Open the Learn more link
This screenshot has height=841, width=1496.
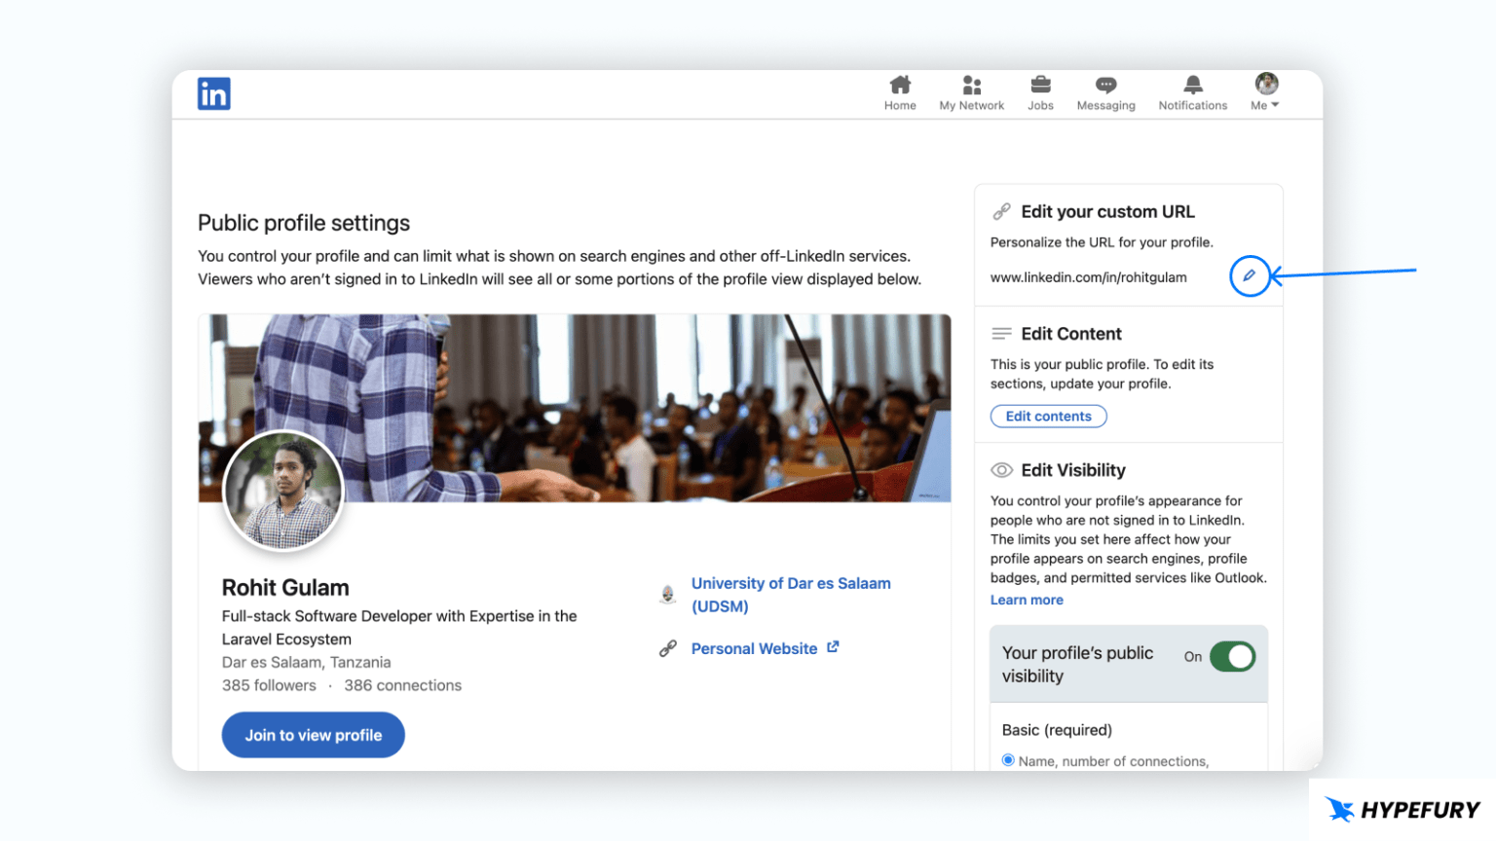point(1027,601)
